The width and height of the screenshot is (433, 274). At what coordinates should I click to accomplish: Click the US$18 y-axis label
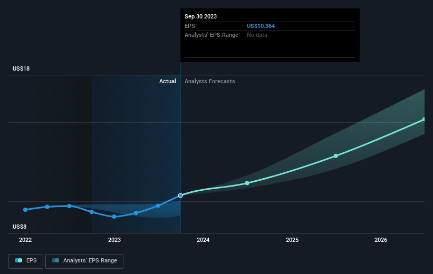[x=21, y=68]
